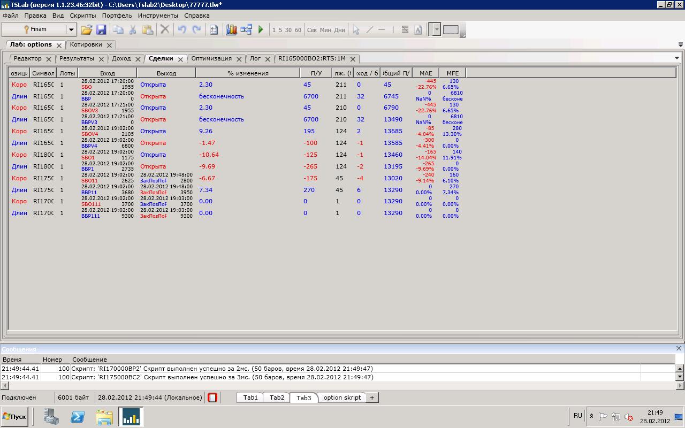685x428 pixels.
Task: Open the tab list dropdown arrow at right
Action: [676, 58]
